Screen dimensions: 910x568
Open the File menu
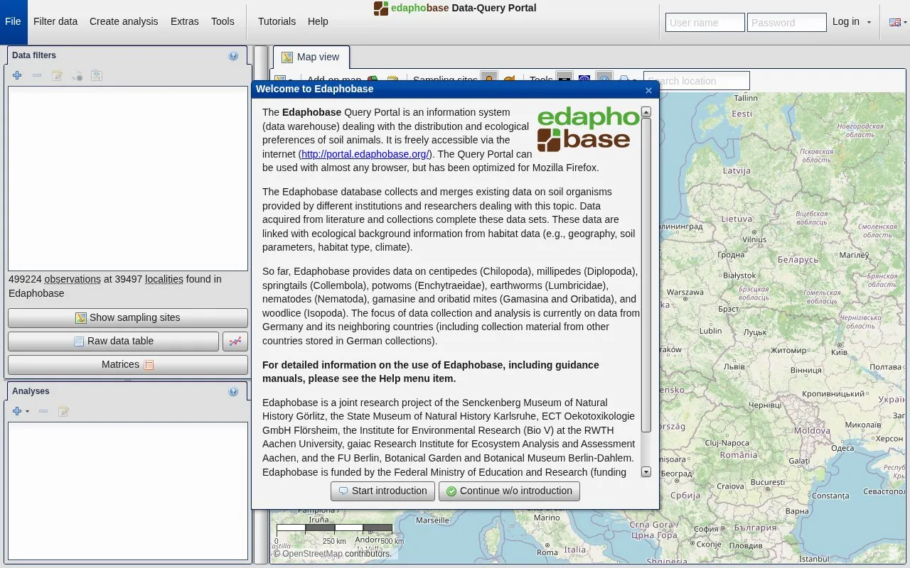(x=13, y=21)
